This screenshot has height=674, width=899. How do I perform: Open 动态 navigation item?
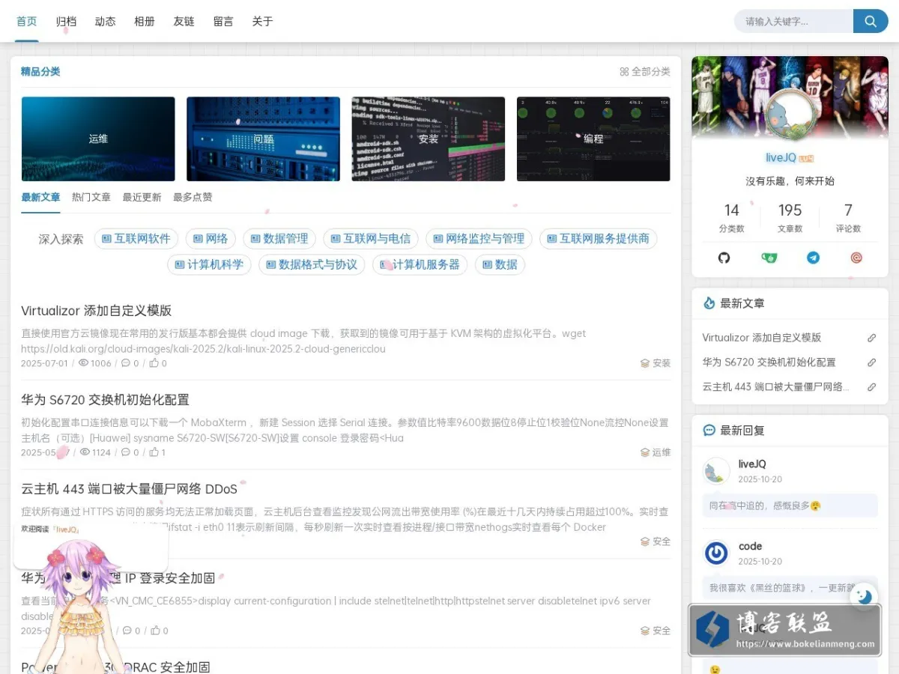106,21
